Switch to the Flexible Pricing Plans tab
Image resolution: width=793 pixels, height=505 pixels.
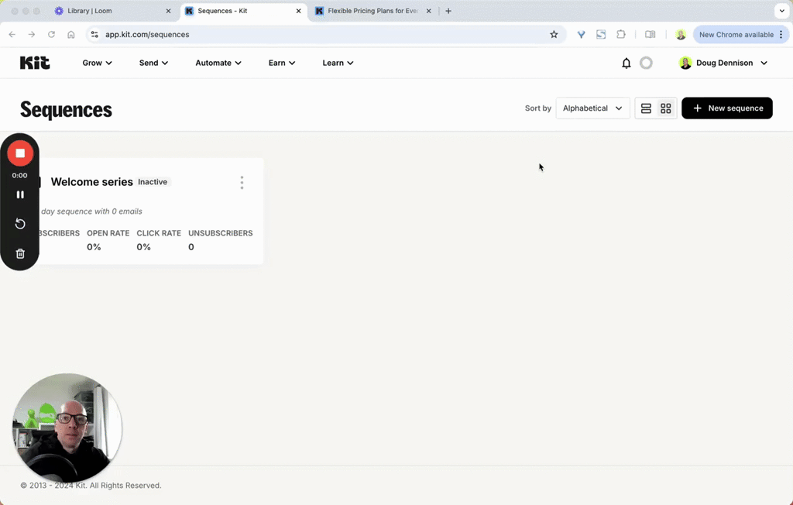(x=372, y=11)
